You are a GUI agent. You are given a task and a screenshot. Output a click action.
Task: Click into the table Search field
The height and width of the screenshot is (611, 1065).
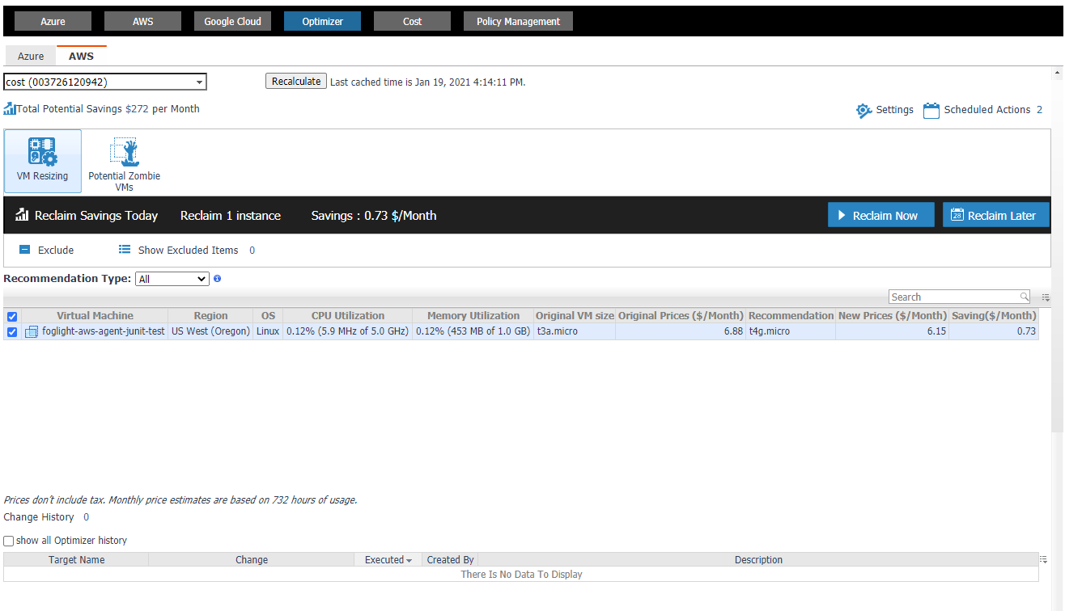[953, 297]
